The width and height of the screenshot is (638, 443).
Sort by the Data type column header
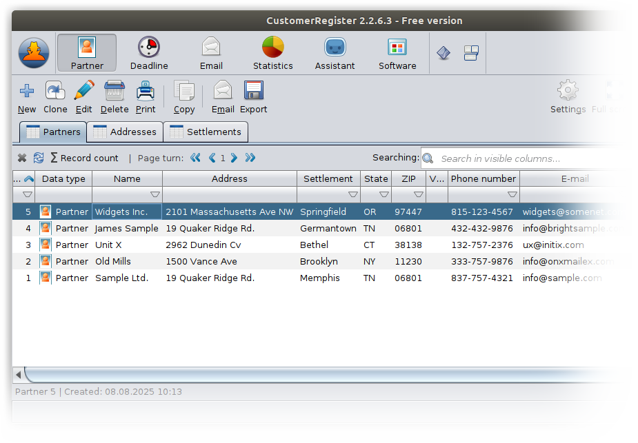(63, 179)
